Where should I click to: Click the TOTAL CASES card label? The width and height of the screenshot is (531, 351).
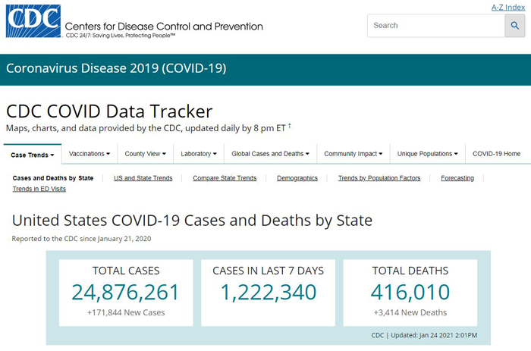(126, 271)
